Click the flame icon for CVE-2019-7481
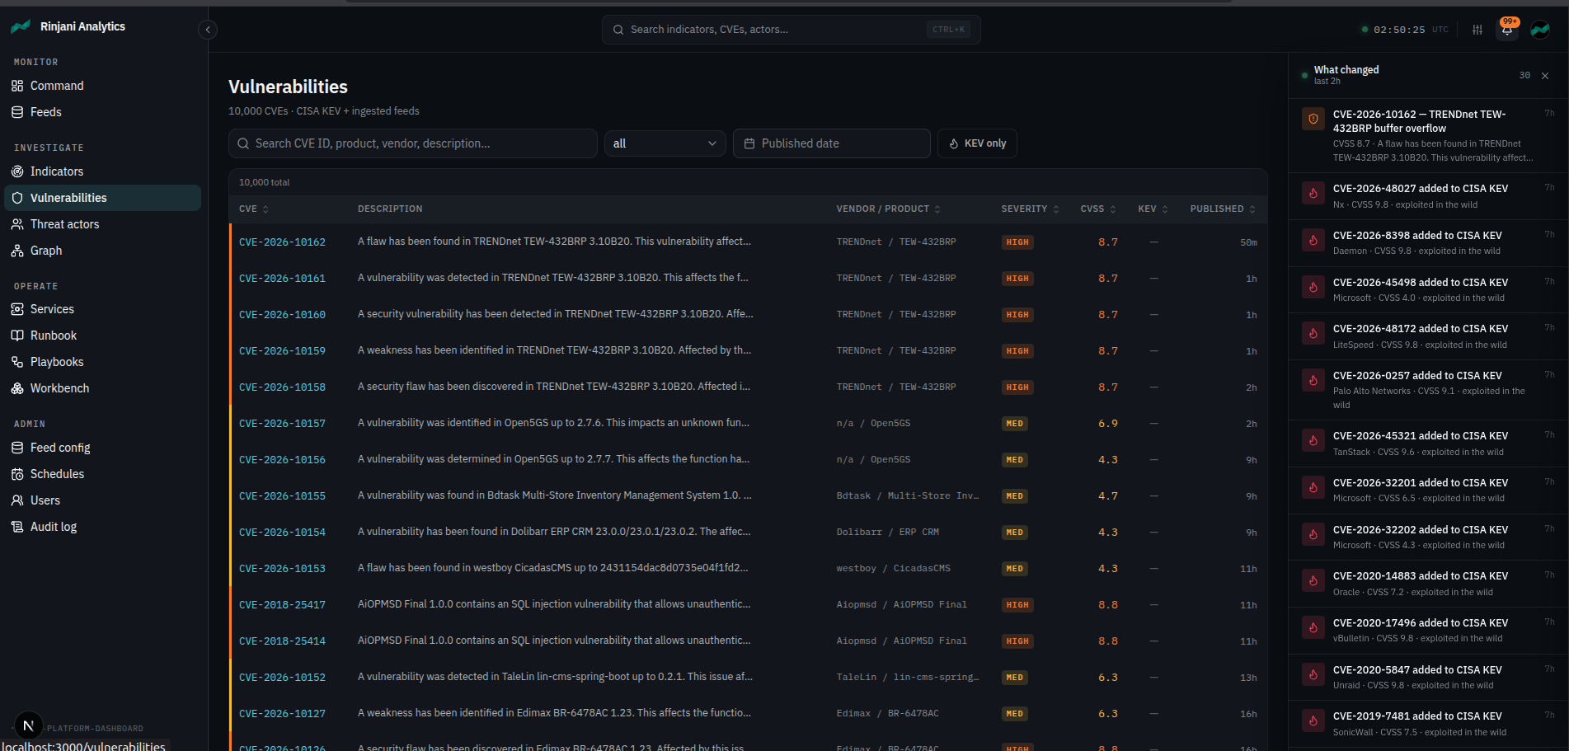1569x751 pixels. pyautogui.click(x=1313, y=720)
